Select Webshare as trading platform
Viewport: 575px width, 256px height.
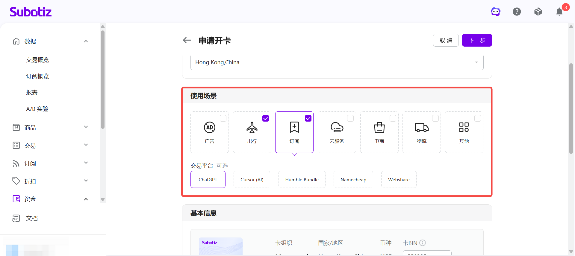(399, 180)
